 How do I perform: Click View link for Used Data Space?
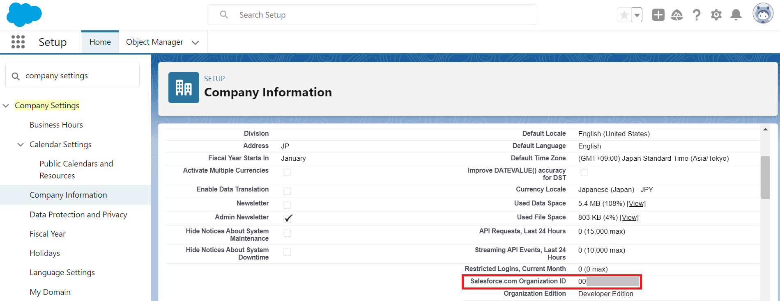pos(636,204)
